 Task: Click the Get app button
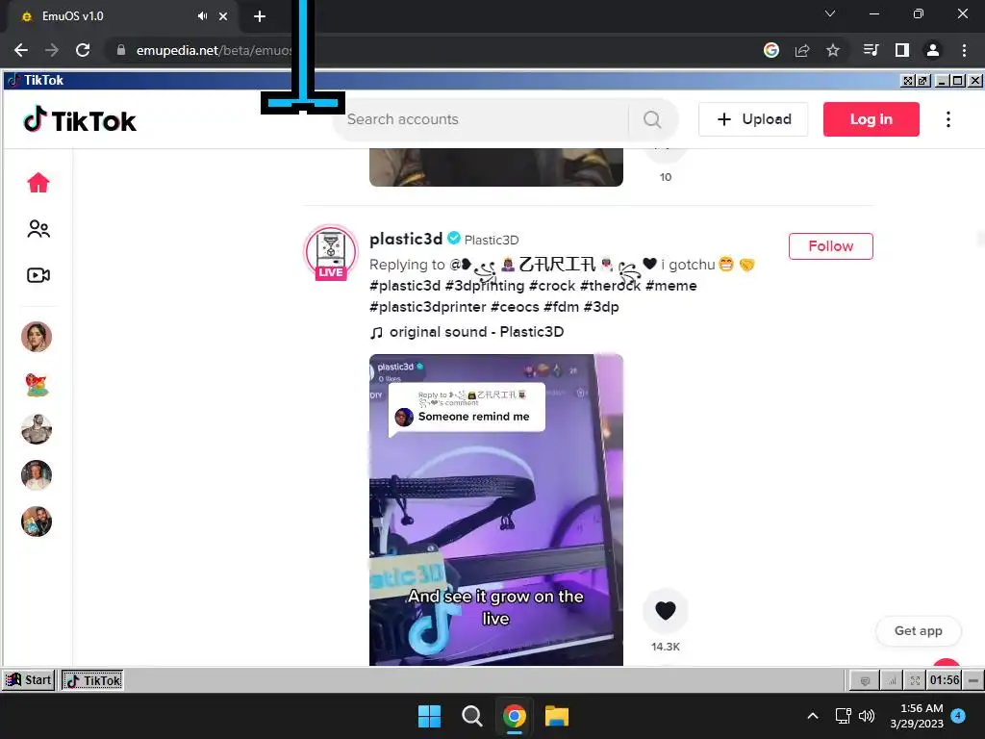[x=918, y=631]
